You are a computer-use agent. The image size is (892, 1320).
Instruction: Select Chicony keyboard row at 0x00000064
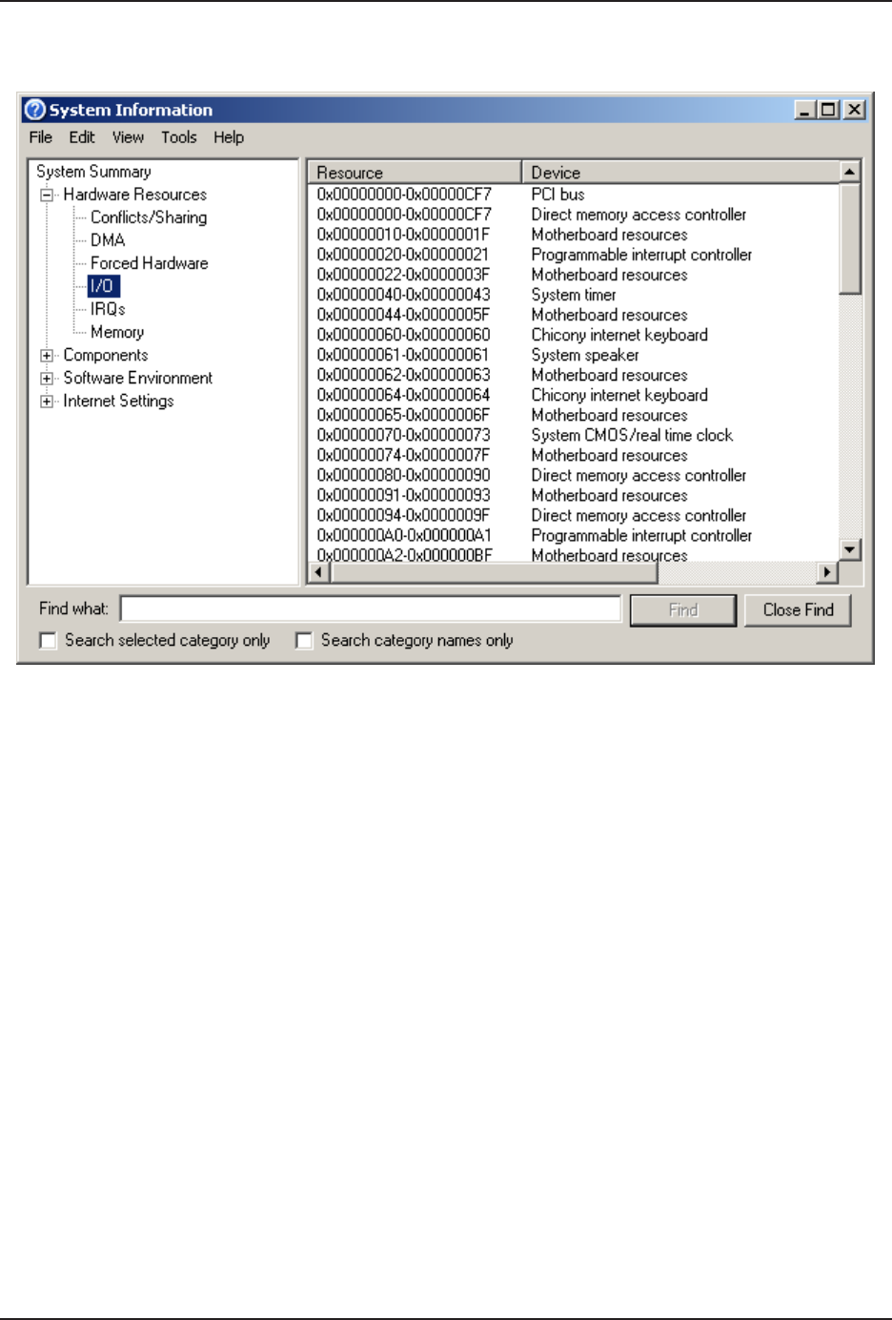click(x=574, y=395)
